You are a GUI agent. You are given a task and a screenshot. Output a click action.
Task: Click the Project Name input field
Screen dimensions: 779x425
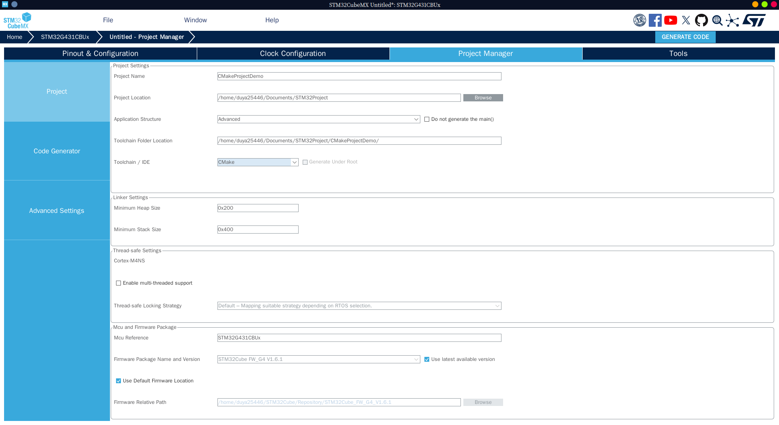coord(359,76)
